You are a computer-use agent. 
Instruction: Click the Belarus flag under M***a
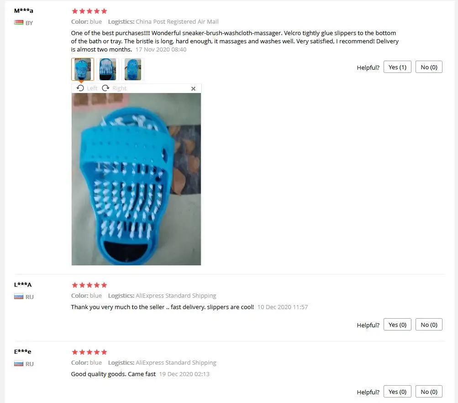19,22
